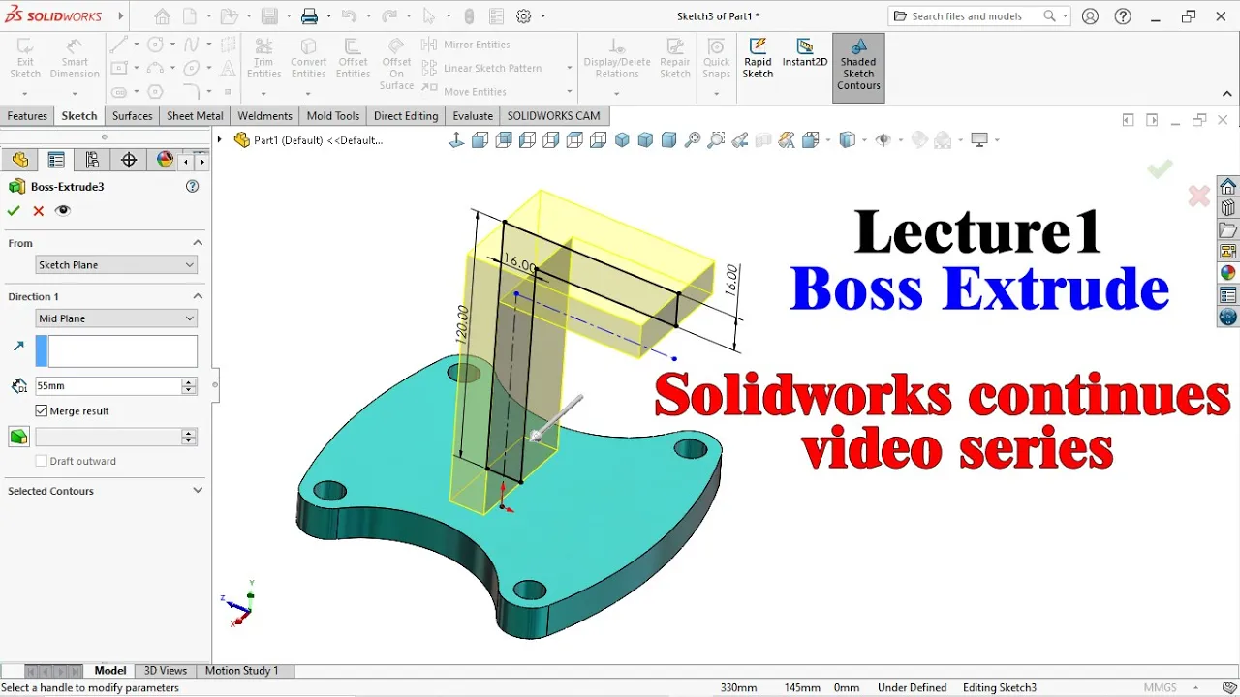The height and width of the screenshot is (697, 1240).
Task: Collapse the Direction 1 section
Action: pos(198,296)
